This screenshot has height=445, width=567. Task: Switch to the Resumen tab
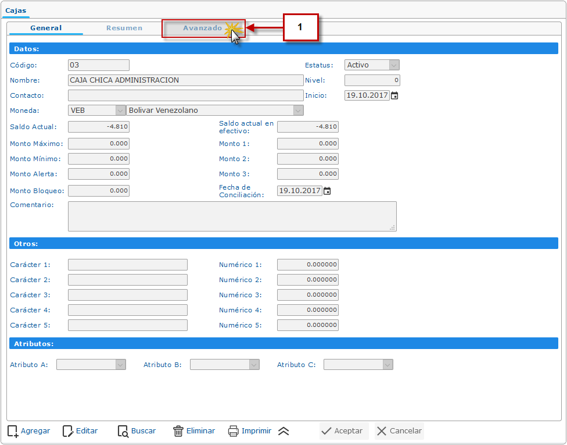[124, 28]
